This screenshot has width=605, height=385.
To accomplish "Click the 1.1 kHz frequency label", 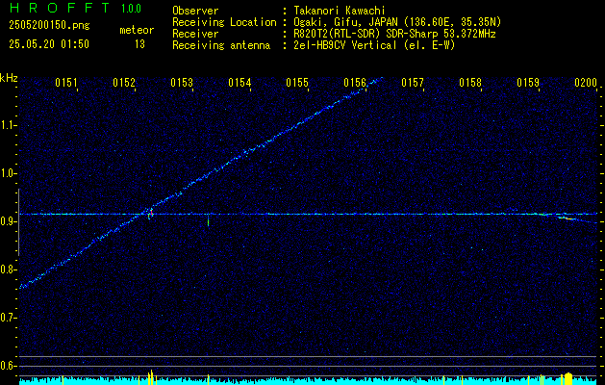I will click(9, 125).
